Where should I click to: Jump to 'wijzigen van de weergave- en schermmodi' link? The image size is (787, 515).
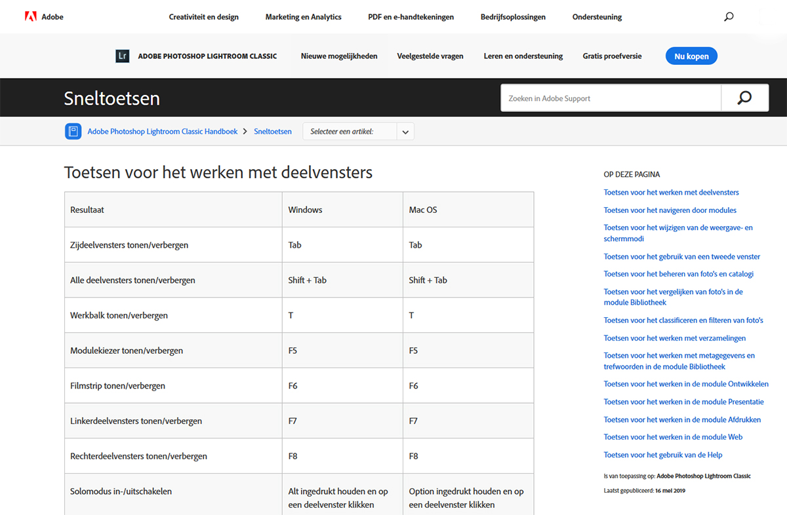coord(678,233)
